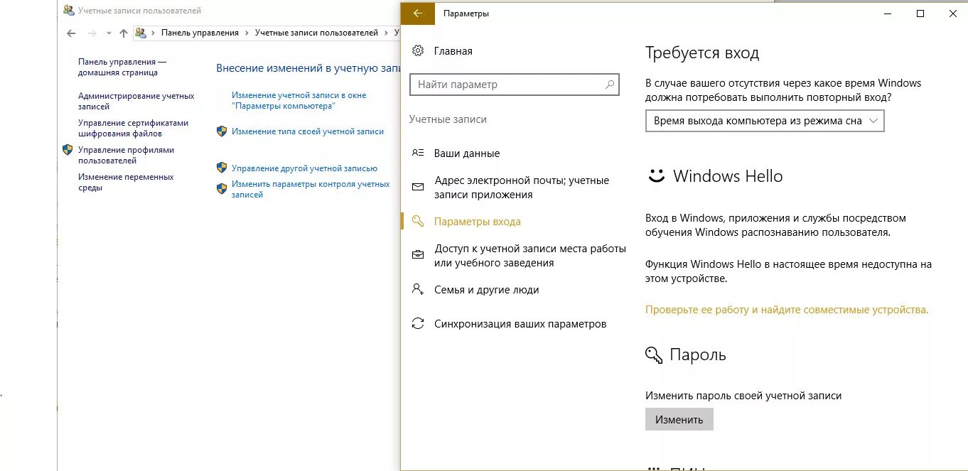This screenshot has width=968, height=471.
Task: Select the Ваши данные person icon
Action: (417, 153)
